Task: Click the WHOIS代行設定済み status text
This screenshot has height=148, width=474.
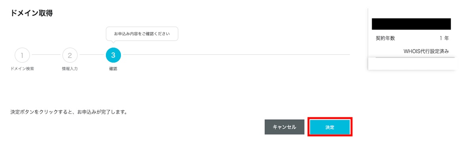Action: 426,51
